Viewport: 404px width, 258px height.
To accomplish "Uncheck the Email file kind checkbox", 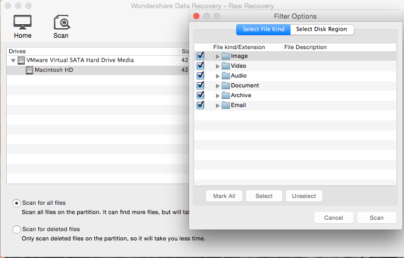I will point(200,105).
